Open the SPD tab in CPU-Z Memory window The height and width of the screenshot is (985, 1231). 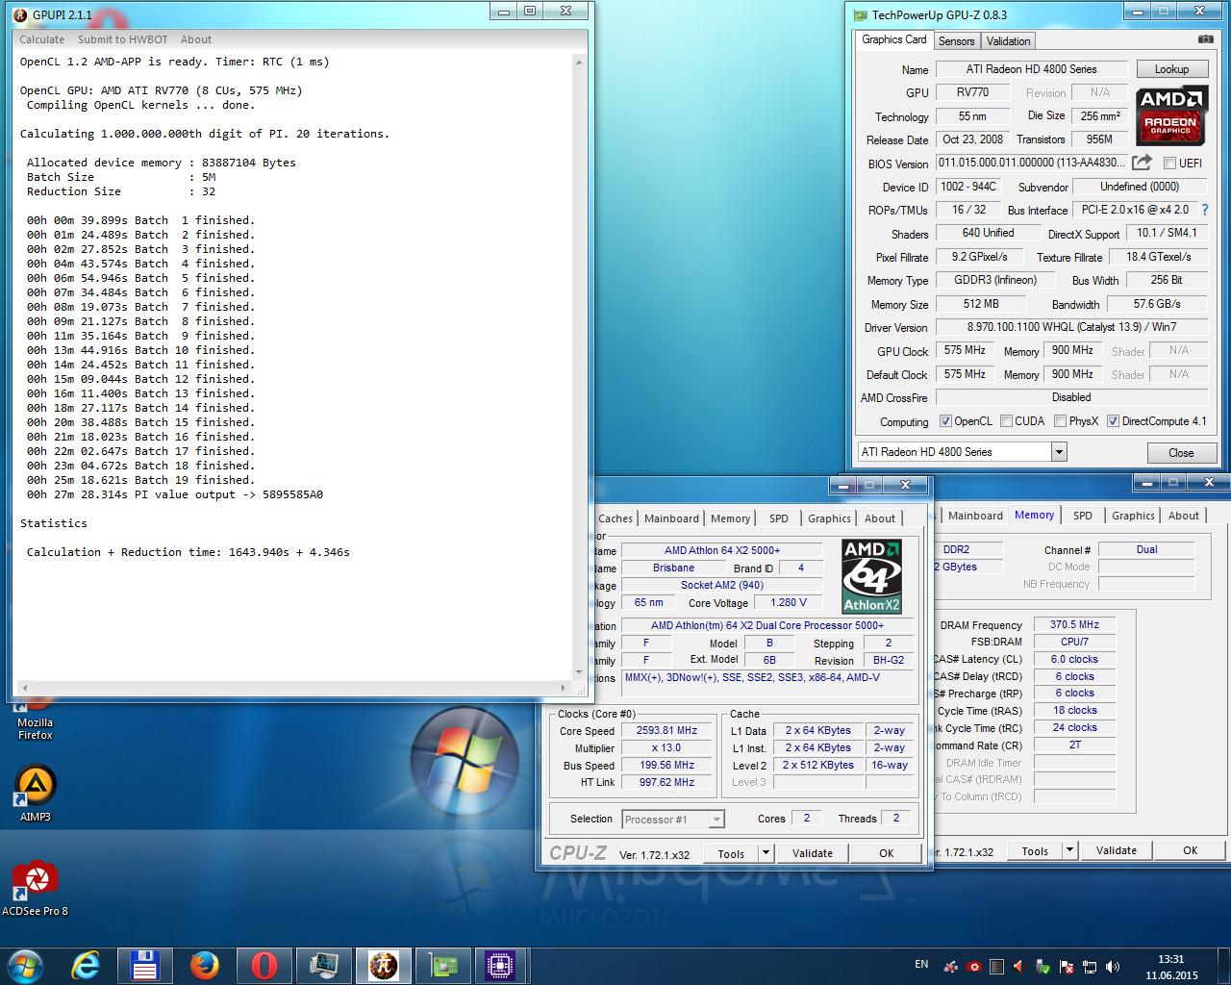click(x=1083, y=516)
